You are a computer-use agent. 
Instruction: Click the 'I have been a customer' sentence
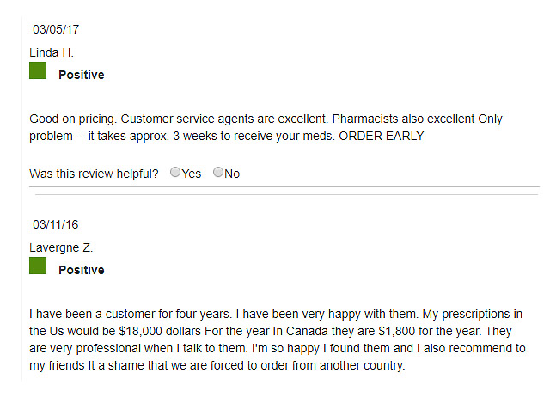pos(131,314)
